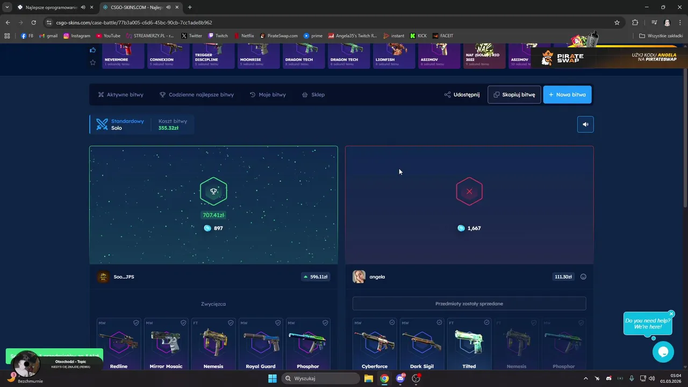The width and height of the screenshot is (688, 387).
Task: Open the Dark Sigil skin card
Action: click(x=422, y=344)
